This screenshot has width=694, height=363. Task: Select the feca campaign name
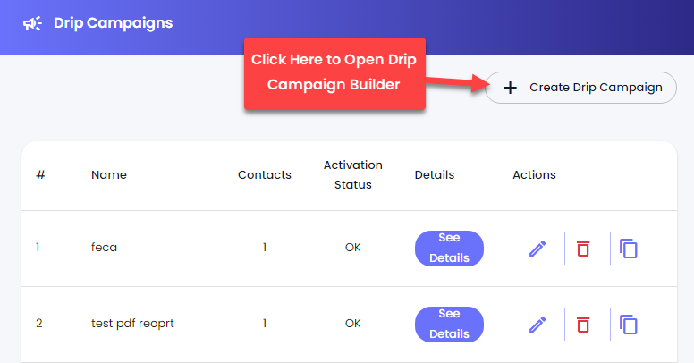point(104,247)
